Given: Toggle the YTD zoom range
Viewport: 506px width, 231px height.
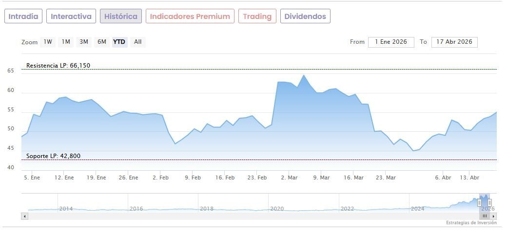Looking at the screenshot, I should (119, 42).
